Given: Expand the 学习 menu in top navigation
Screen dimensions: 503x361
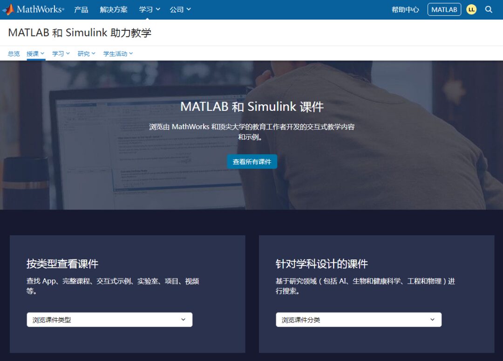Looking at the screenshot, I should click(150, 10).
